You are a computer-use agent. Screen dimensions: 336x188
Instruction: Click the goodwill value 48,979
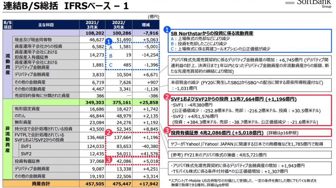click(x=124, y=116)
